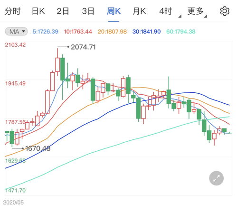Open the 月K tab
Viewport: 237px width, 206px height.
[139, 11]
